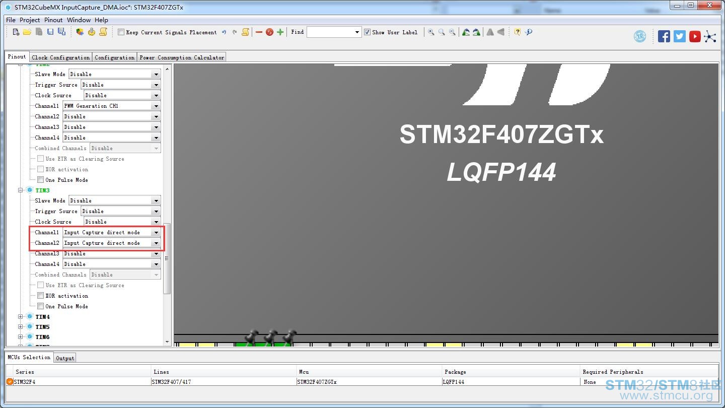
Task: Open the Twitter link icon
Action: (x=680, y=36)
